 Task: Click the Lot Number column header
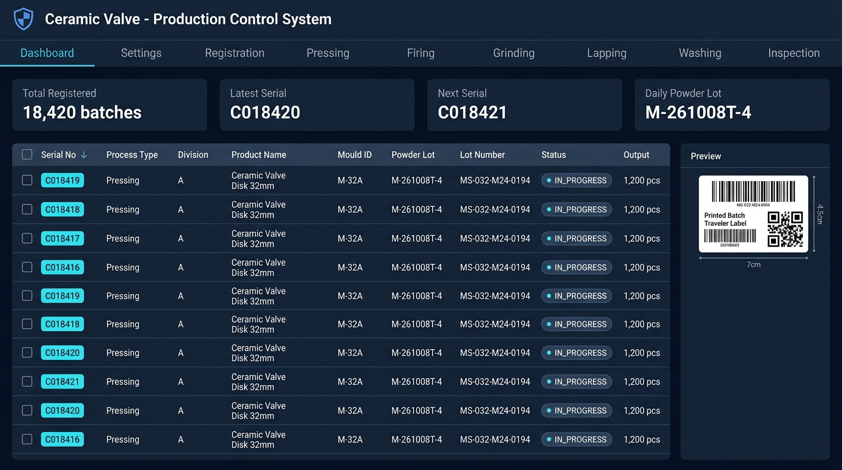[482, 155]
